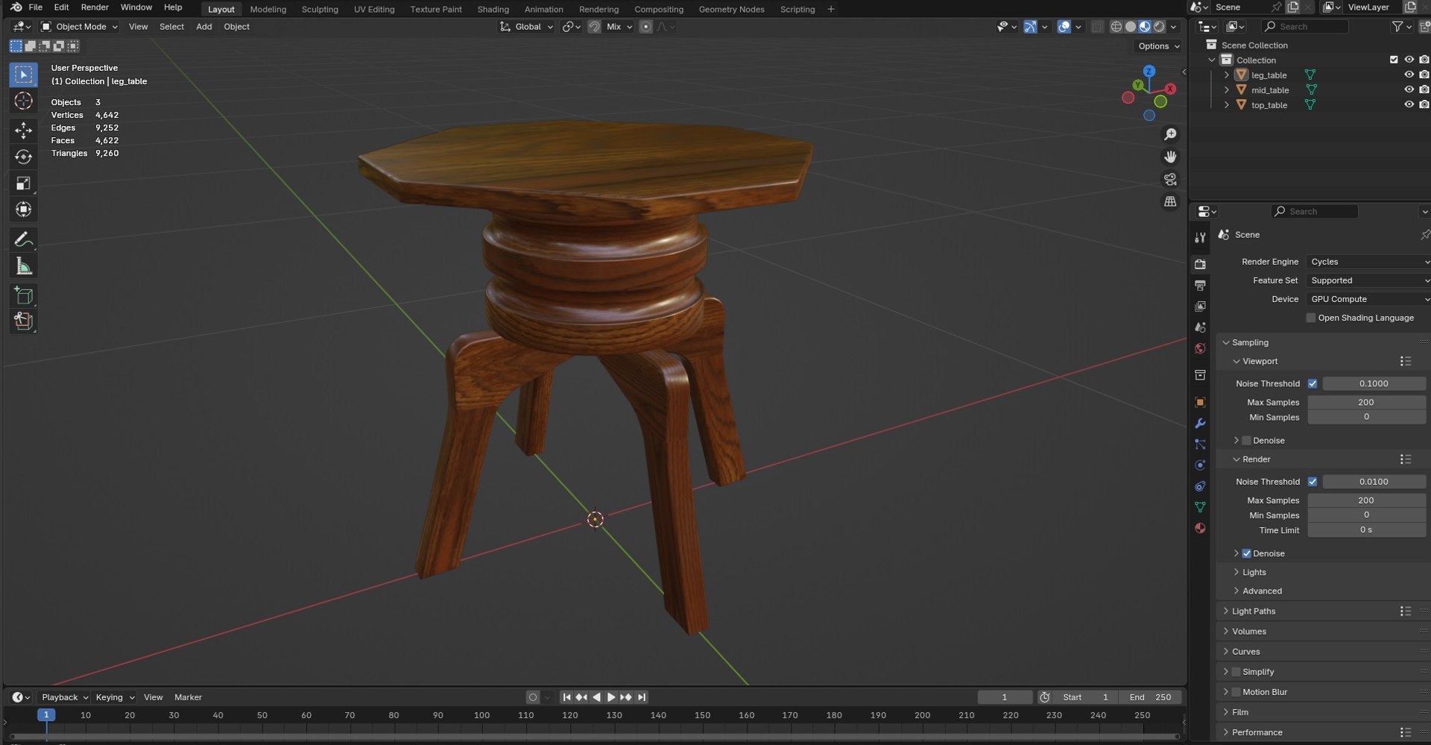Viewport: 1431px width, 745px height.
Task: Click the Render Max Samples field
Action: (x=1366, y=500)
